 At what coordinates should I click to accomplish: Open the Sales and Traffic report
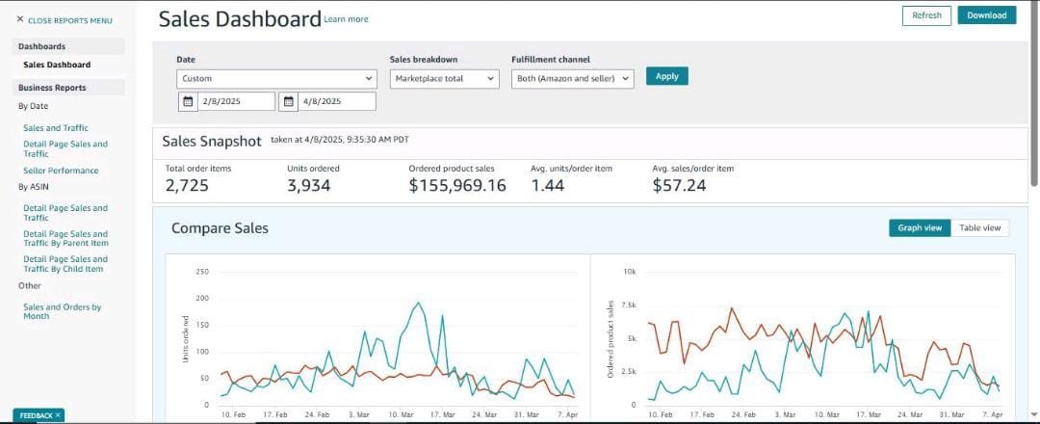click(x=56, y=128)
